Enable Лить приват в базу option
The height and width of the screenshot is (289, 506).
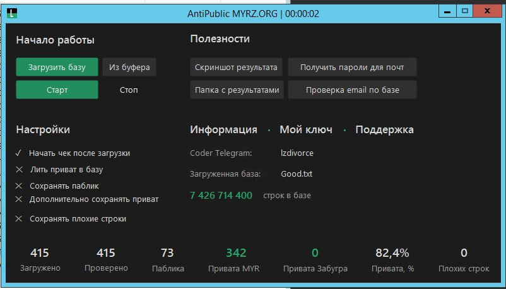[x=19, y=170]
